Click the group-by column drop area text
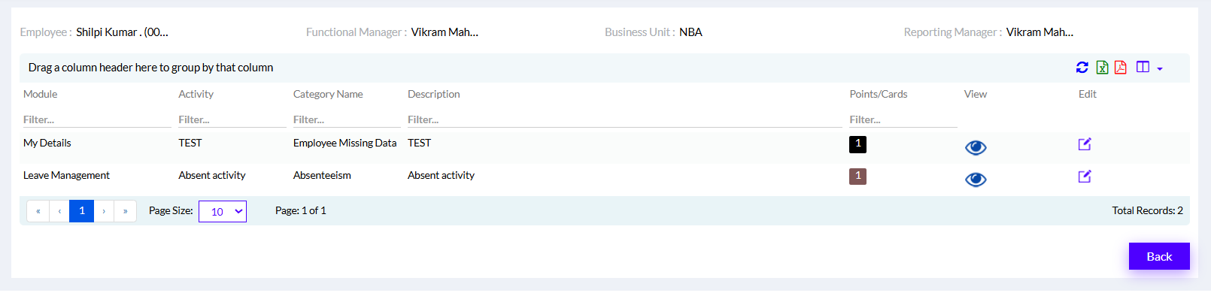The width and height of the screenshot is (1211, 308). [x=150, y=68]
